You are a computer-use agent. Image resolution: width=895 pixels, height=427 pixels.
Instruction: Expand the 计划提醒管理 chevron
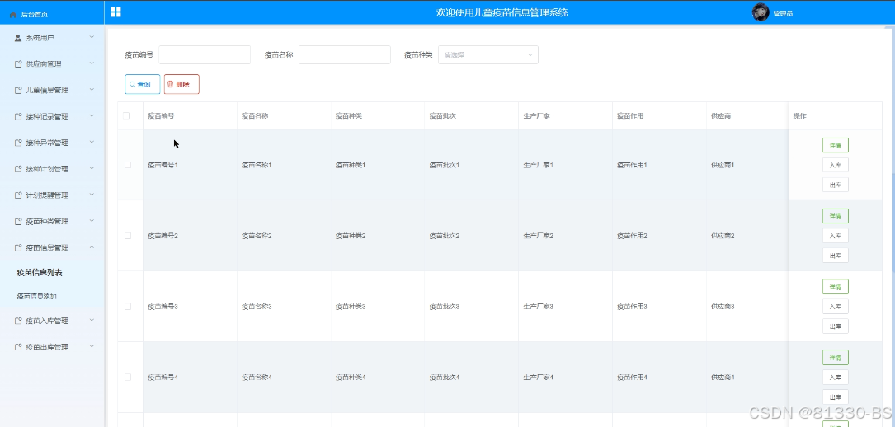point(92,195)
